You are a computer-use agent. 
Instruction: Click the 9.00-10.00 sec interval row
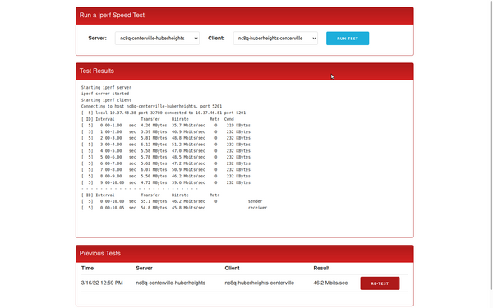pyautogui.click(x=166, y=182)
